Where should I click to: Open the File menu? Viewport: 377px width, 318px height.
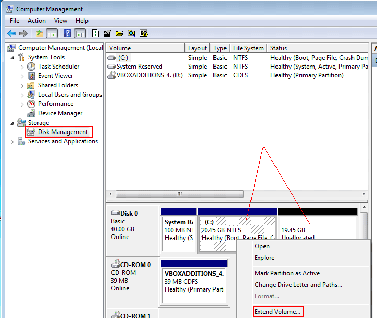pyautogui.click(x=15, y=21)
